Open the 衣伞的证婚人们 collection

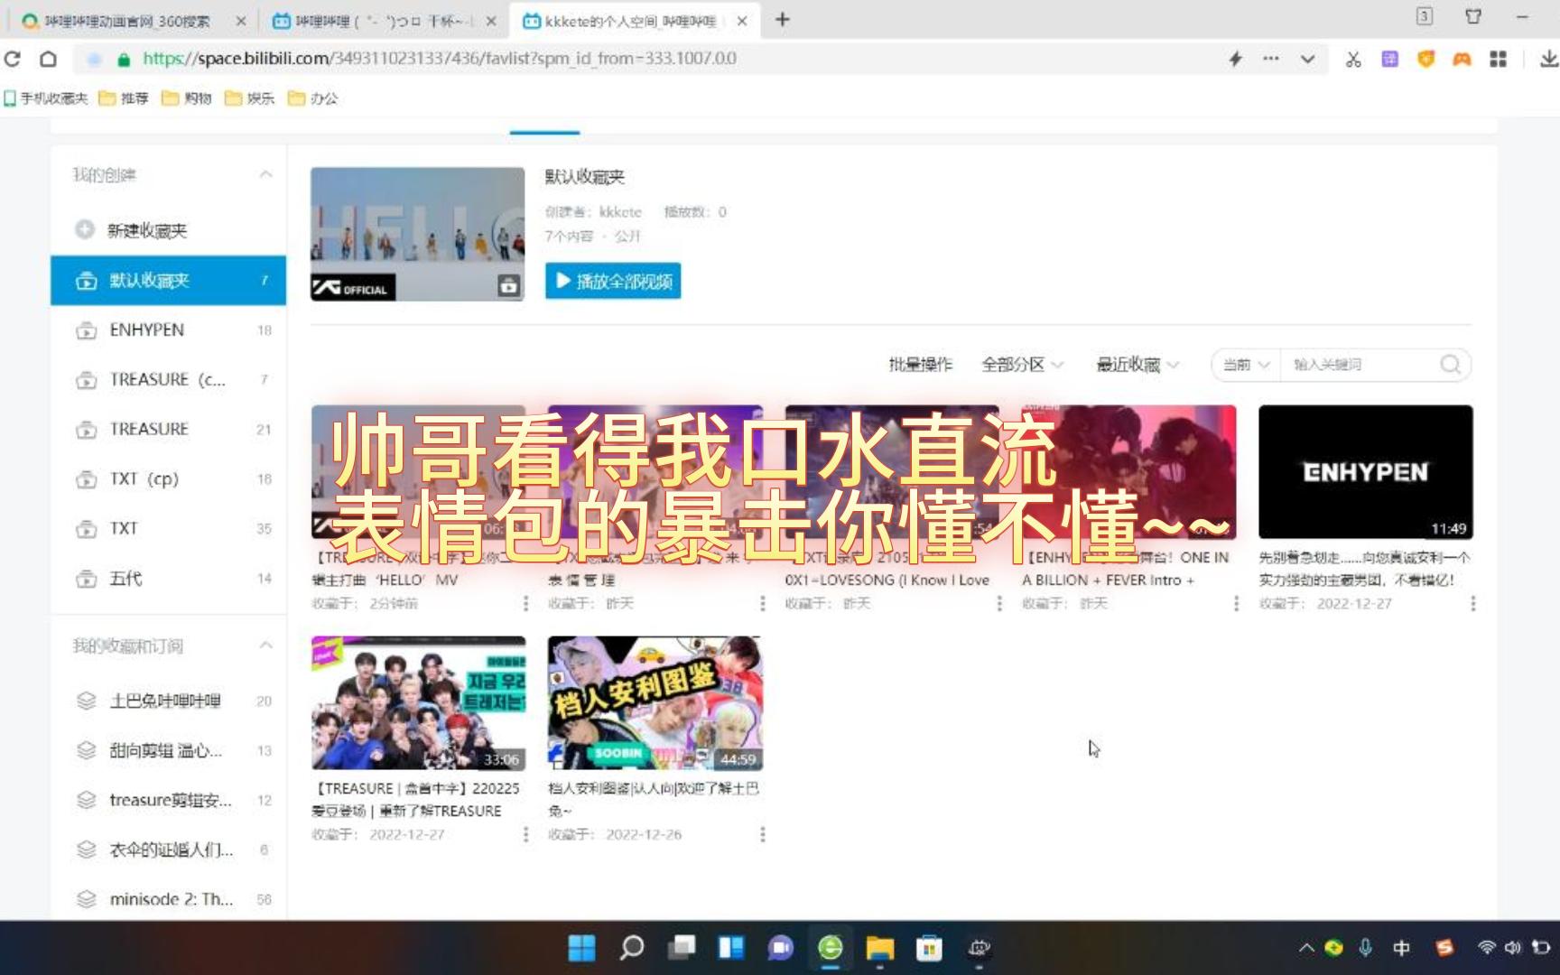(x=168, y=850)
